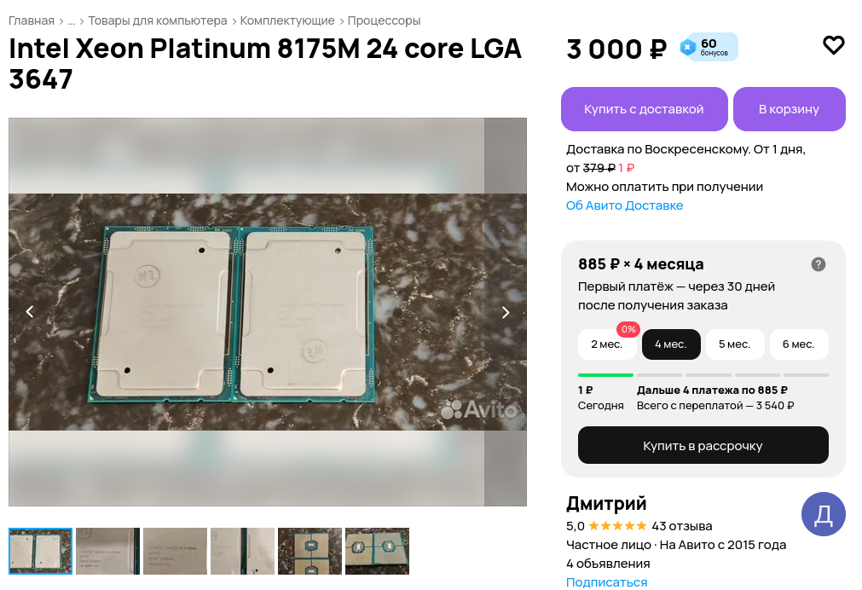Select the 2 мес. installment option
Screen dimensions: 862x590
pyautogui.click(x=606, y=344)
